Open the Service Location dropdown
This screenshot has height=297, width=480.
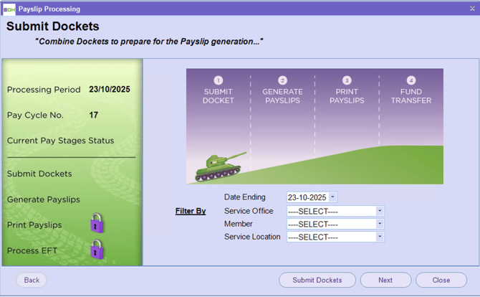pyautogui.click(x=380, y=237)
